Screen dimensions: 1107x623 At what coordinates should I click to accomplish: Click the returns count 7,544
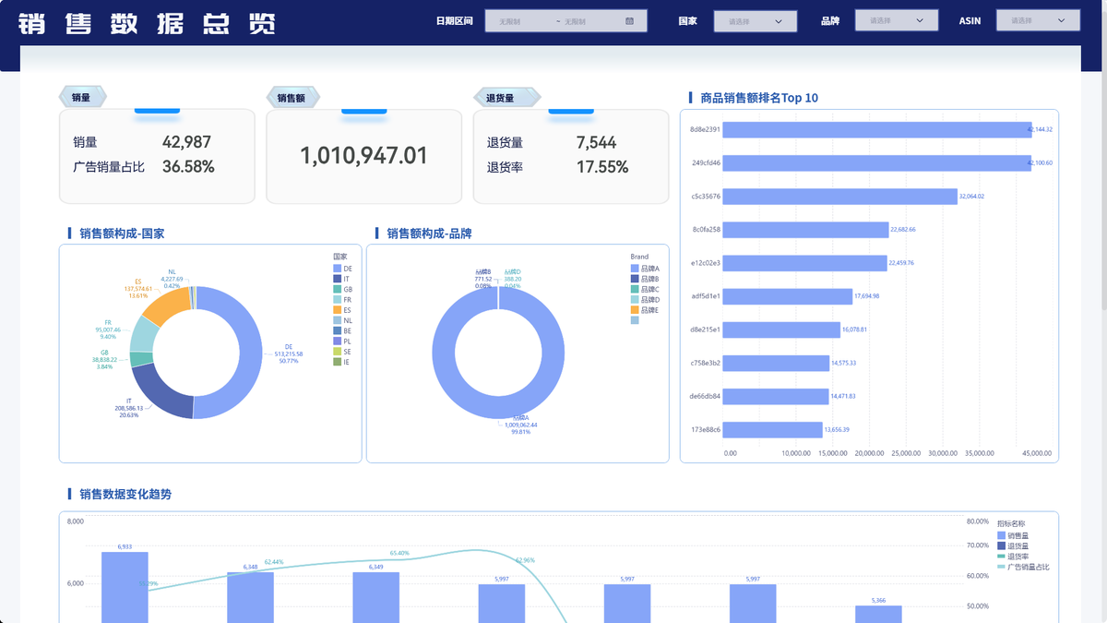pyautogui.click(x=596, y=142)
